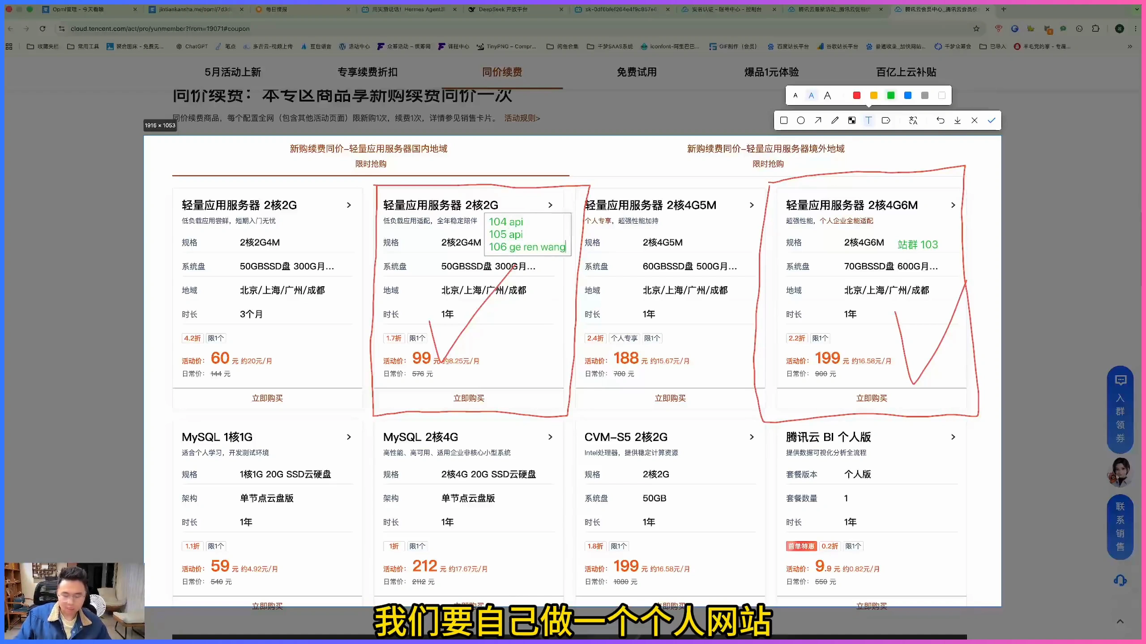
Task: Select the pencil freehand tool
Action: coord(835,120)
